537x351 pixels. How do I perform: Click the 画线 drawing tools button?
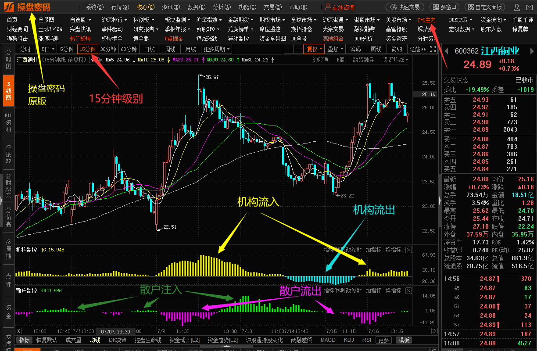[376, 49]
